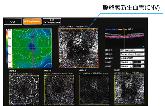165x106 pixels.
Task: Adjust the end layer offset stepper arrows
Action: [x=143, y=66]
